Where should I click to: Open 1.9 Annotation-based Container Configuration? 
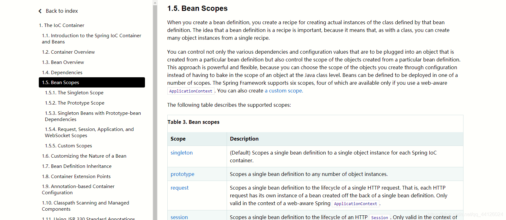pos(78,189)
